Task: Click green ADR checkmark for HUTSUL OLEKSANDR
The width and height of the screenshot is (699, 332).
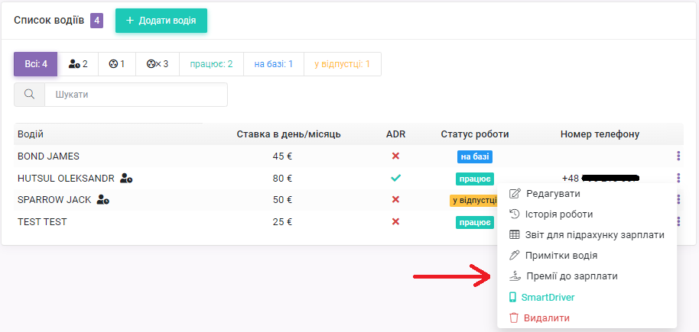Action: coord(395,179)
